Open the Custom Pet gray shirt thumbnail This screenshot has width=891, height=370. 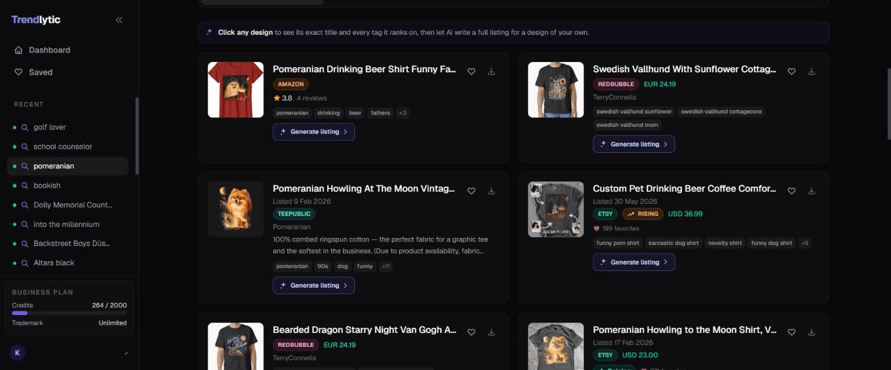pyautogui.click(x=556, y=210)
